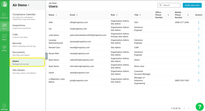Select name Renald Cuko
Image resolution: width=205 pixels, height=111 pixels.
(54, 48)
